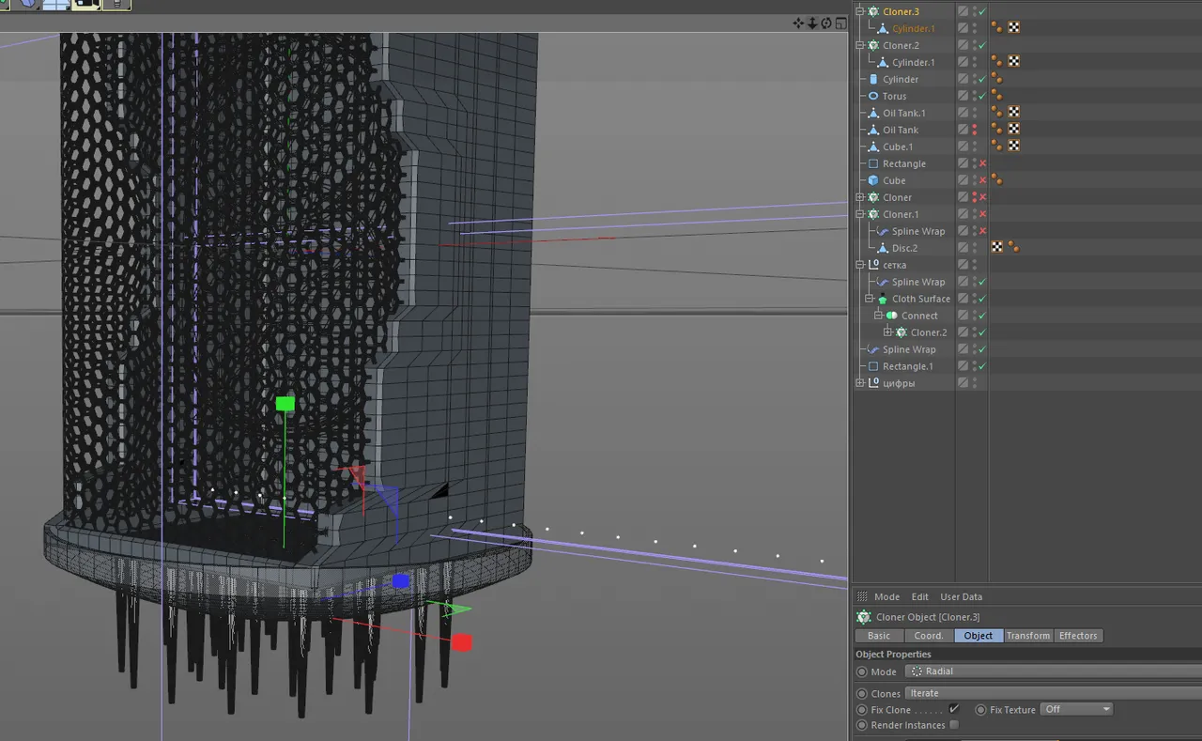Switch to the Transform tab

tap(1028, 636)
